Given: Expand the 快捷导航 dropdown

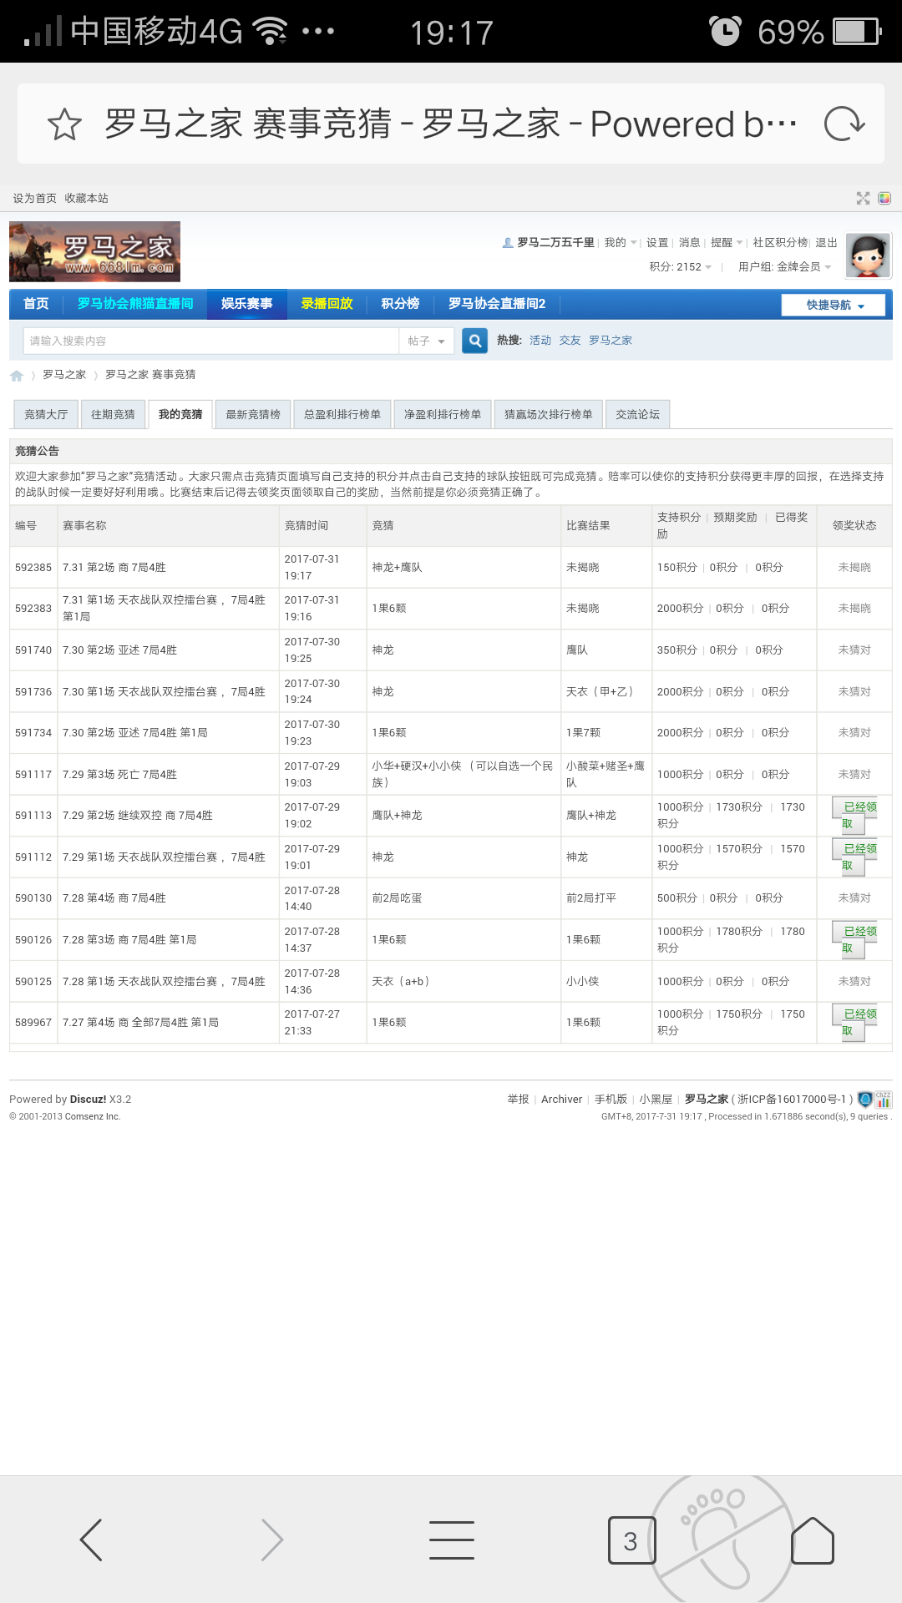Looking at the screenshot, I should coord(835,305).
